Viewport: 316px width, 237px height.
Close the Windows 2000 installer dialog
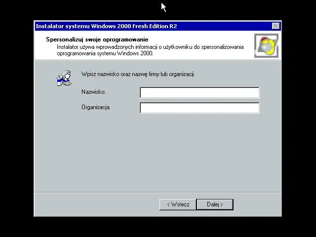click(x=276, y=26)
